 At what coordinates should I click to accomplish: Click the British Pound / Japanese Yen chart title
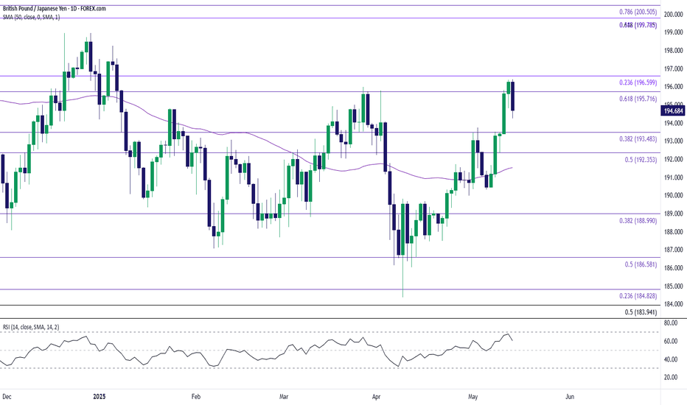[55, 8]
